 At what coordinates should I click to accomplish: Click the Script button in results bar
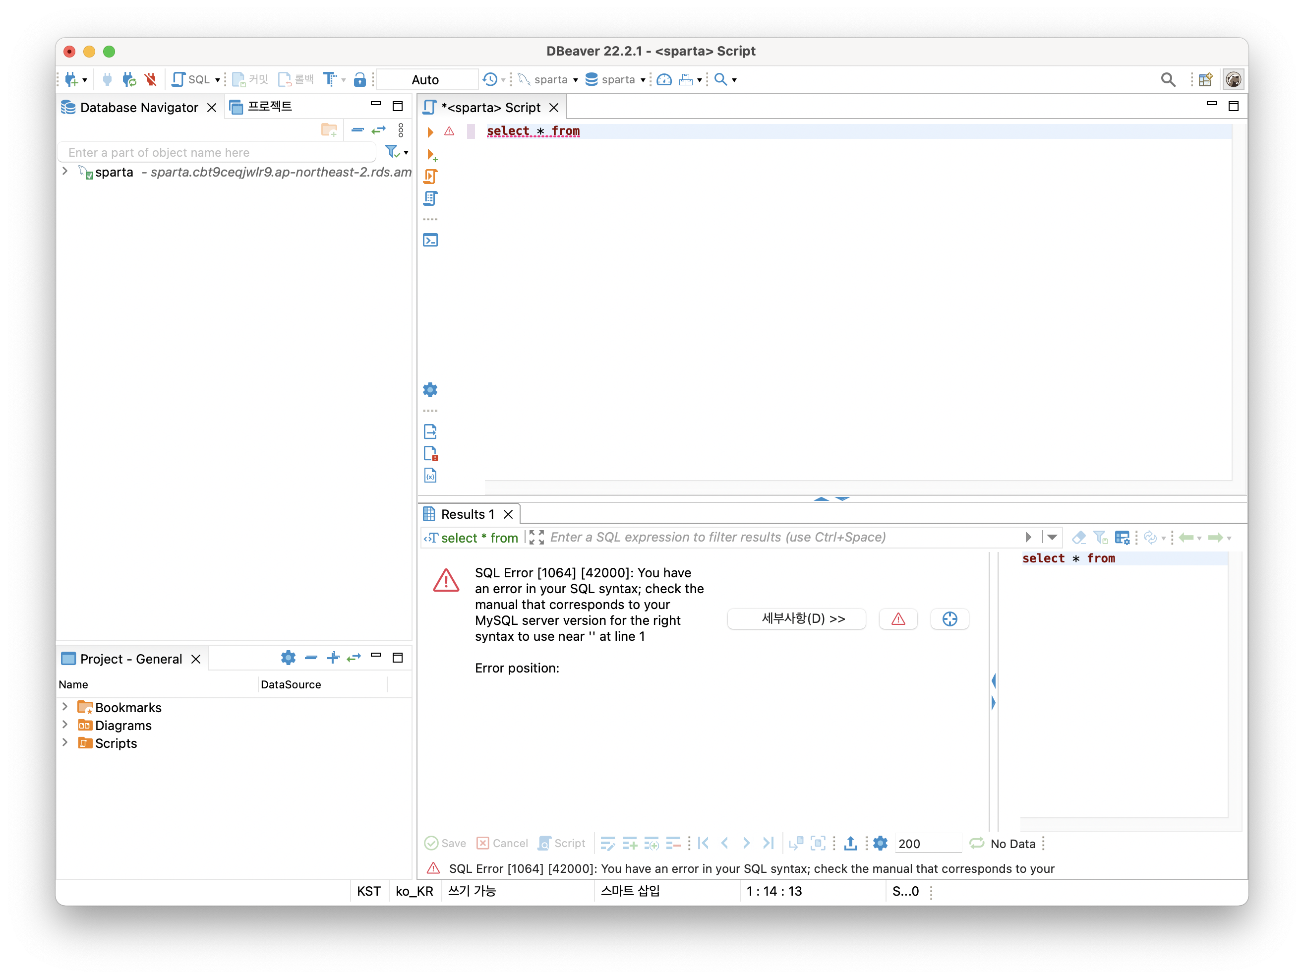561,843
